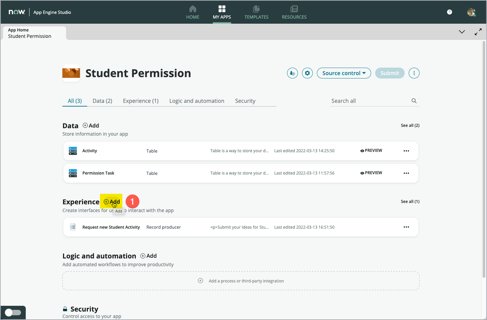The image size is (487, 320).
Task: Open the Activity row three-dot menu
Action: click(x=406, y=151)
